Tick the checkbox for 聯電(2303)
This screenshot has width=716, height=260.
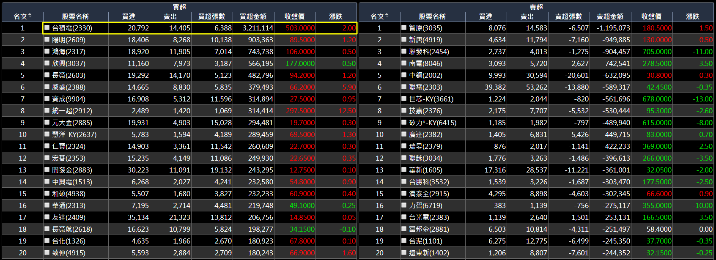pos(404,87)
